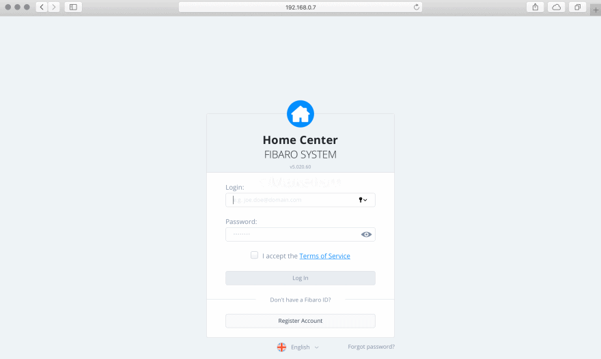Screen dimensions: 601x359
Task: Click the green zoom window button
Action: coord(27,8)
